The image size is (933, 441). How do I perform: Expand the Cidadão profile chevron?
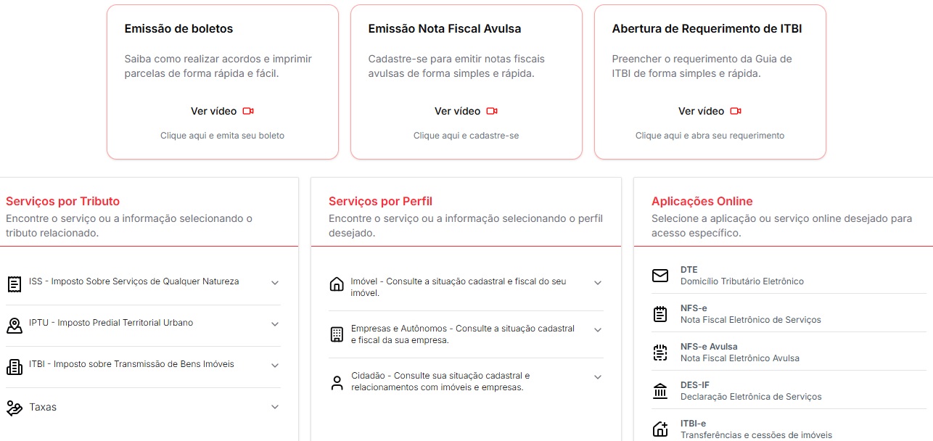pyautogui.click(x=598, y=377)
